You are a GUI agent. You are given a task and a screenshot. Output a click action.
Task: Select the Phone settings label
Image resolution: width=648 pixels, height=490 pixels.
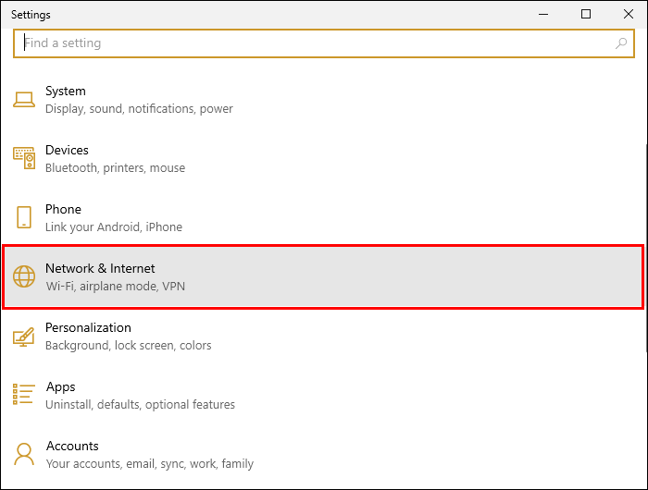pyautogui.click(x=63, y=210)
